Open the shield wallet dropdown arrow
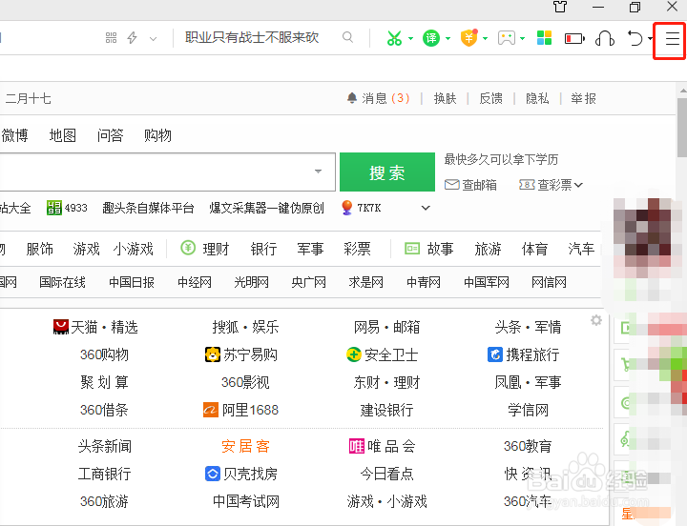Screen dimensions: 687x526 pyautogui.click(x=485, y=38)
